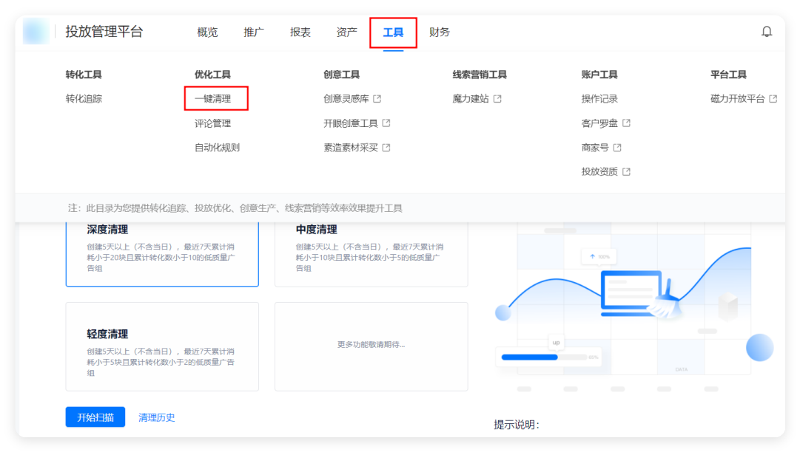Open 投放资质 using its external link icon
The height and width of the screenshot is (452, 800).
[627, 171]
